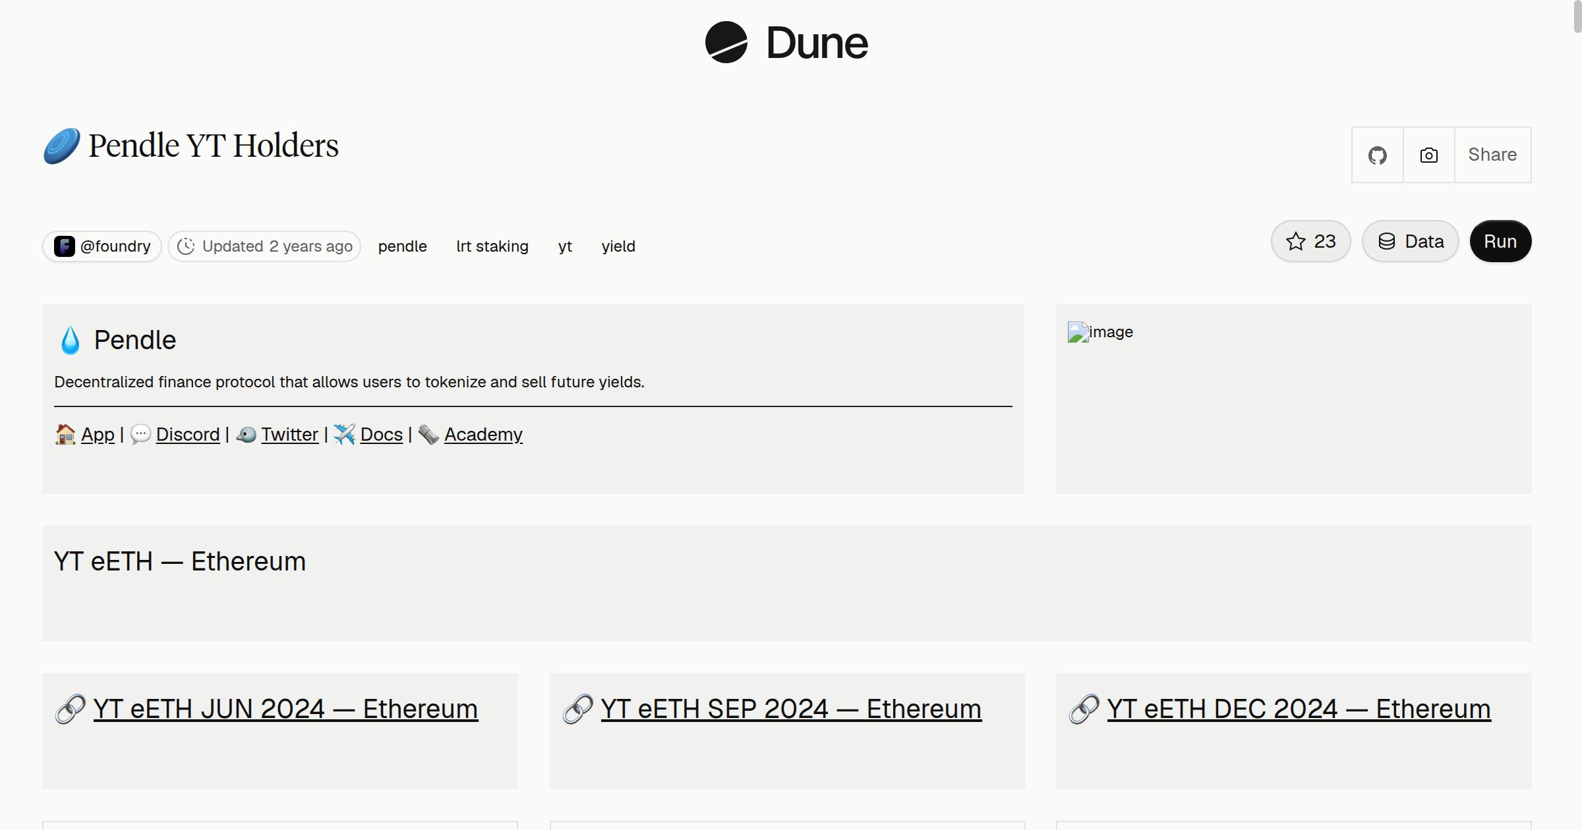This screenshot has width=1582, height=830.
Task: Click the house emoji before App
Action: pyautogui.click(x=65, y=435)
